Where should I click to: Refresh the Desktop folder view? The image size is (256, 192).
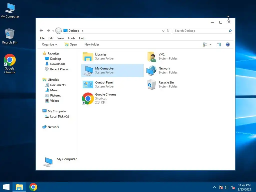(168, 31)
